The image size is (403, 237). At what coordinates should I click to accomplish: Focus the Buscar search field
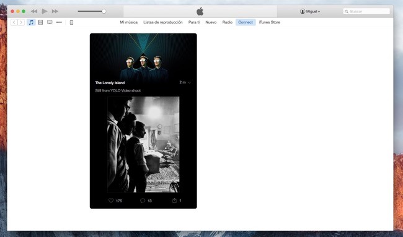click(366, 11)
